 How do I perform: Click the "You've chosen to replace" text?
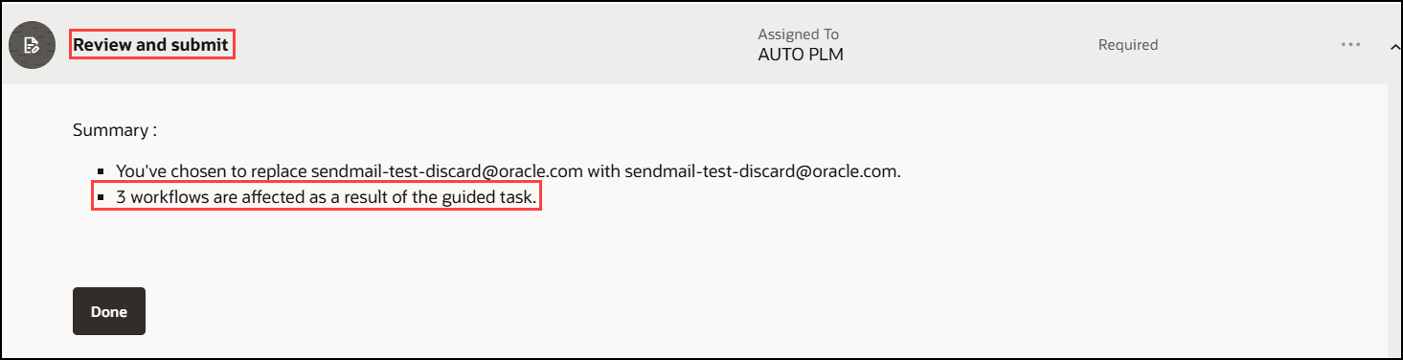212,171
